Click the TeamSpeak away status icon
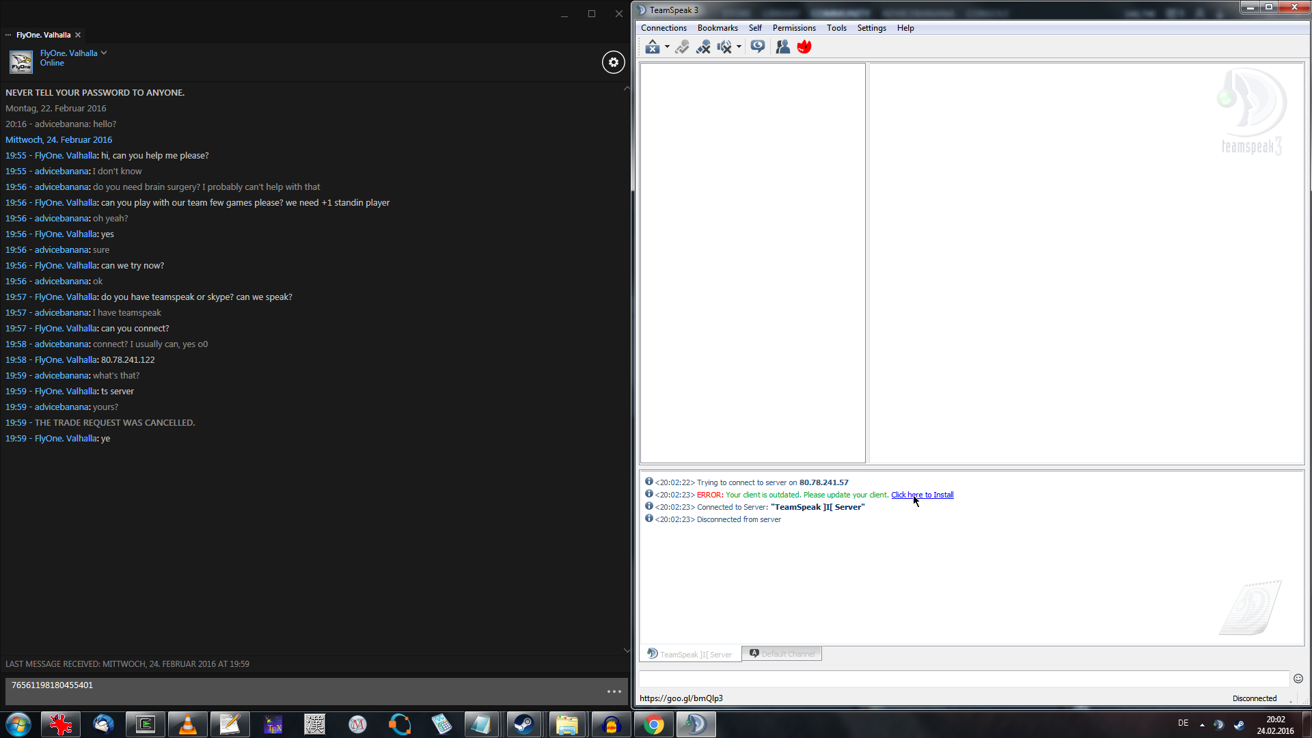This screenshot has width=1312, height=738. click(652, 46)
